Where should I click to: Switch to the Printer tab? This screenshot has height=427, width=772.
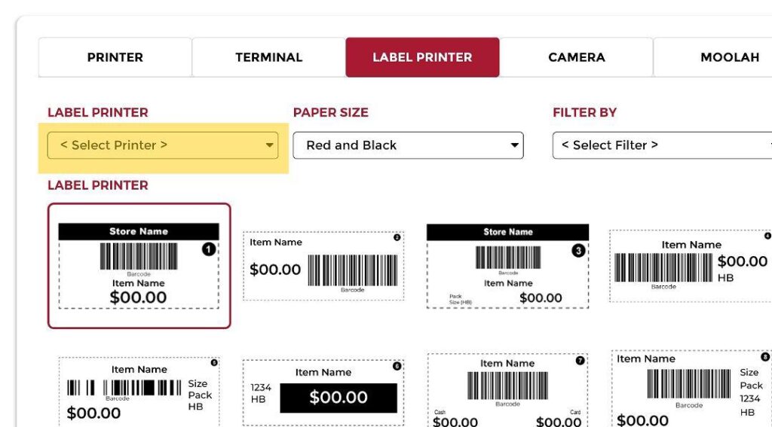coord(115,57)
